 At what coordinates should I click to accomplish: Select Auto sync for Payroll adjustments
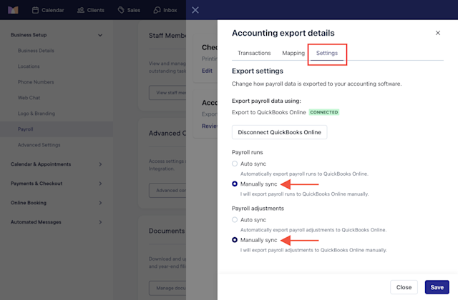(235, 220)
